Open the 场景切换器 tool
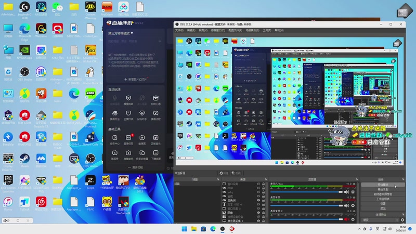Image resolution: width=416 pixels, height=234 pixels. pyautogui.click(x=142, y=155)
